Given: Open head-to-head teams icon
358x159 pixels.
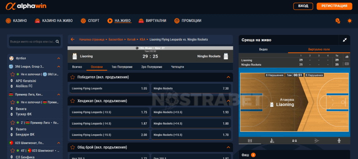Looking at the screenshot, I should pos(294,141).
